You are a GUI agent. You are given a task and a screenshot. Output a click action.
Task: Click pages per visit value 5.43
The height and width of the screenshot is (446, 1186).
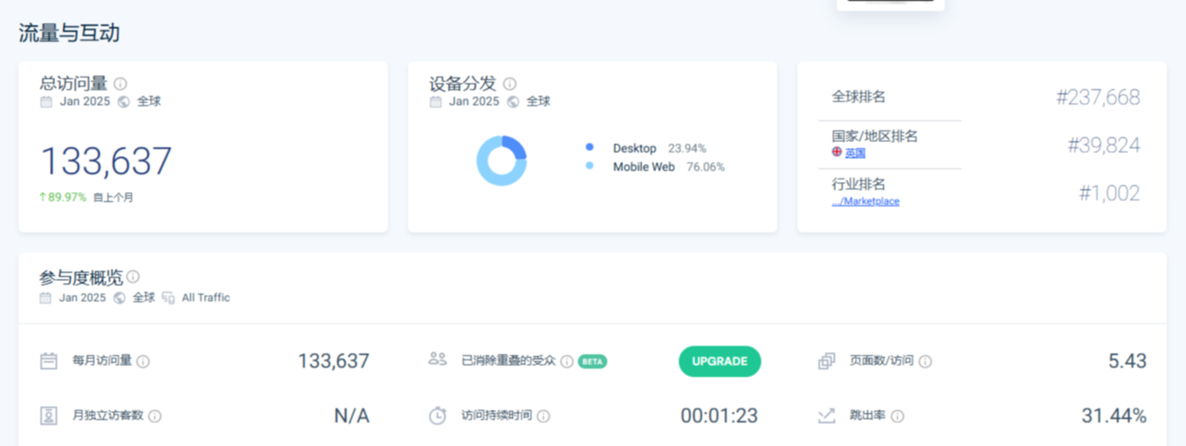pyautogui.click(x=1127, y=361)
